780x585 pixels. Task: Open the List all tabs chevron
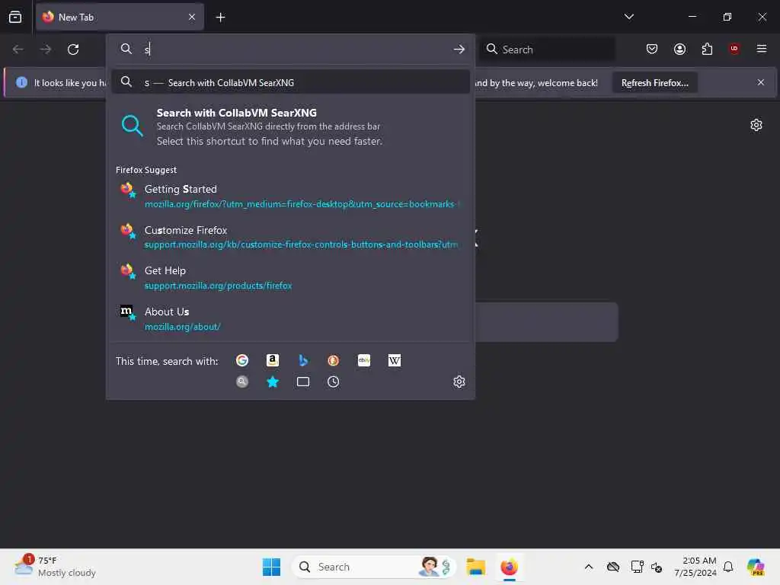[x=628, y=17]
